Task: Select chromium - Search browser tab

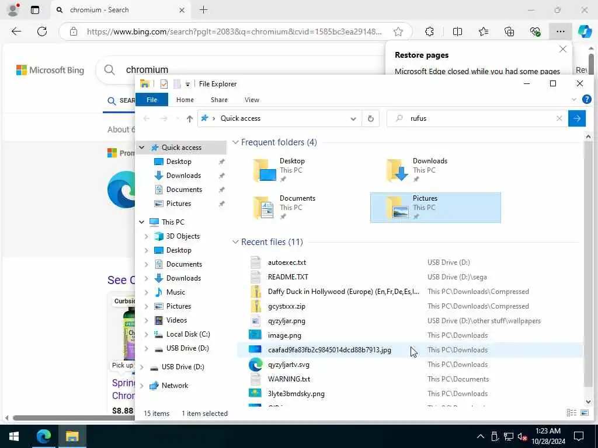Action: 120,10
